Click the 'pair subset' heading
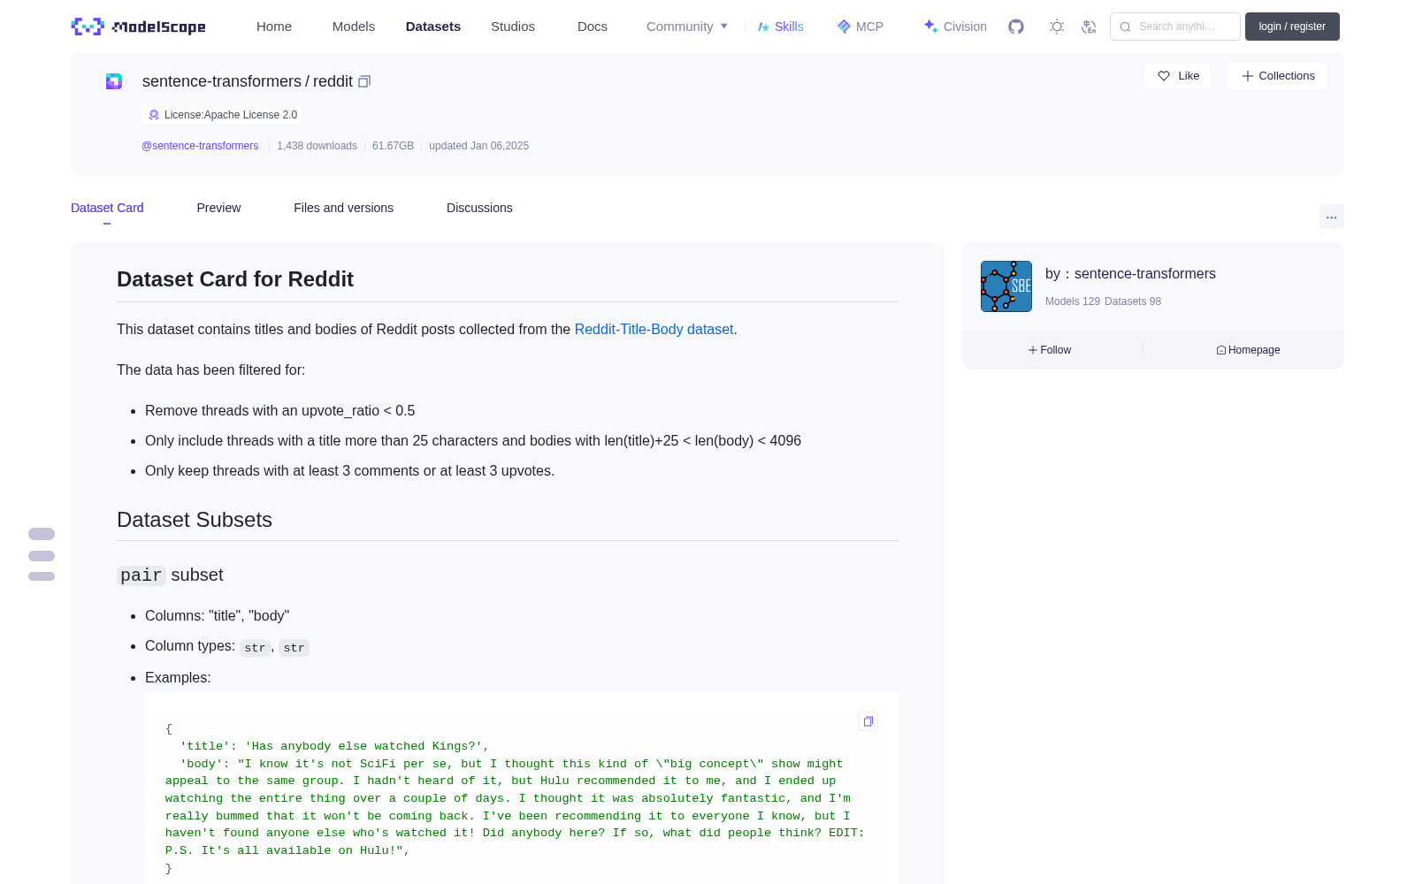 click(170, 575)
